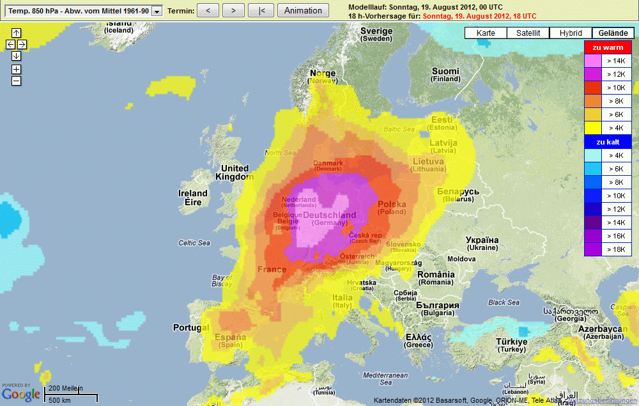Zoom out with the minus button
639x406 pixels.
(x=16, y=81)
